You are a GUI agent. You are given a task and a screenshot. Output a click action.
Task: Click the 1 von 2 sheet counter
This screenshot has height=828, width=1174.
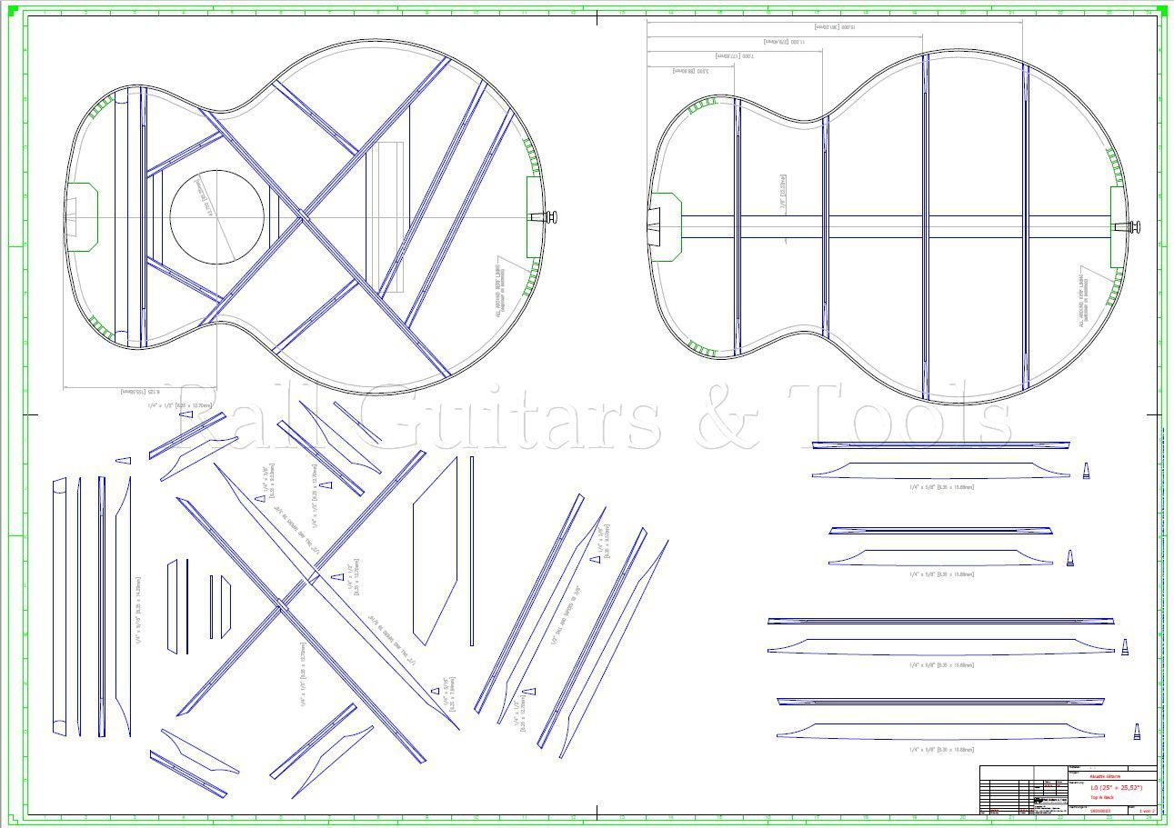pyautogui.click(x=1148, y=812)
